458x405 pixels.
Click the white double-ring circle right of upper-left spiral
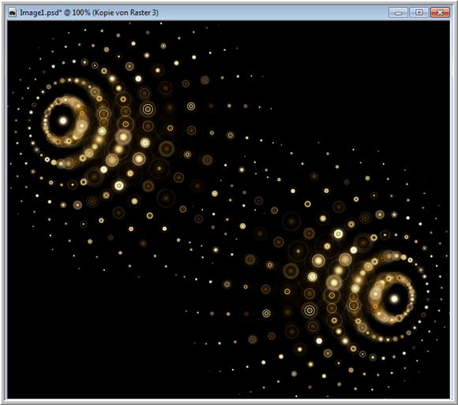148,109
